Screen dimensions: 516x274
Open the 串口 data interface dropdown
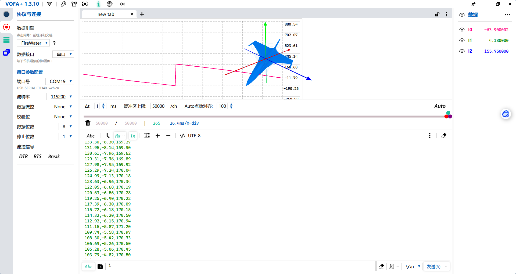63,54
